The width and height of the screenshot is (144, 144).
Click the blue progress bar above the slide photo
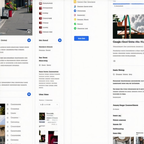tap(128, 4)
